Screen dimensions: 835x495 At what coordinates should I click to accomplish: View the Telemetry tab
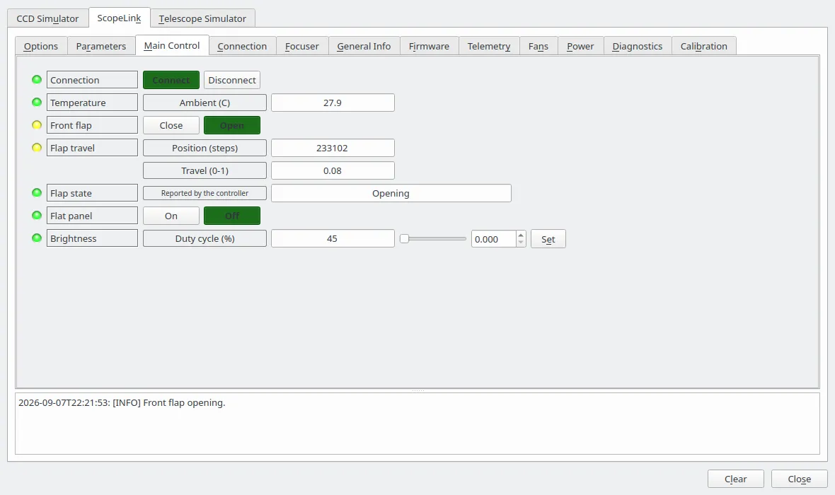point(489,46)
